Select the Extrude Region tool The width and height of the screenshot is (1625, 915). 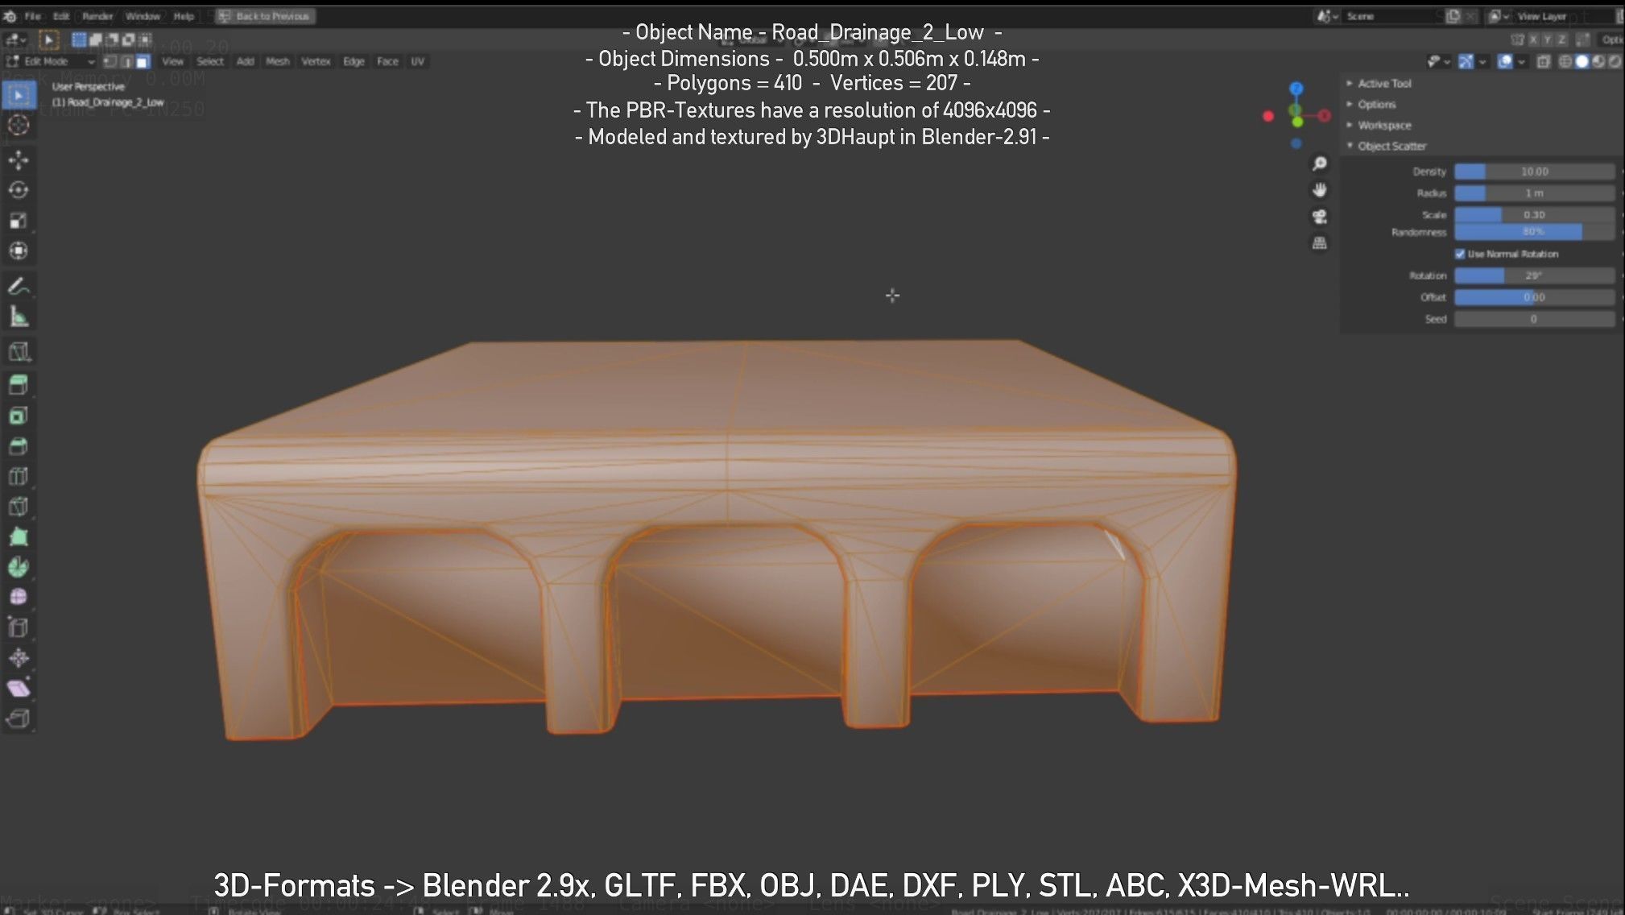(x=19, y=385)
